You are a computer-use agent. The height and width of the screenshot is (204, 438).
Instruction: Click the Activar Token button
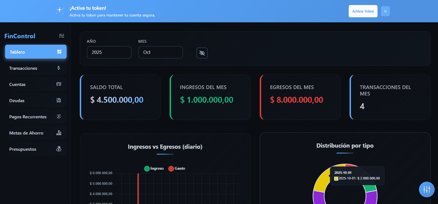click(x=363, y=11)
